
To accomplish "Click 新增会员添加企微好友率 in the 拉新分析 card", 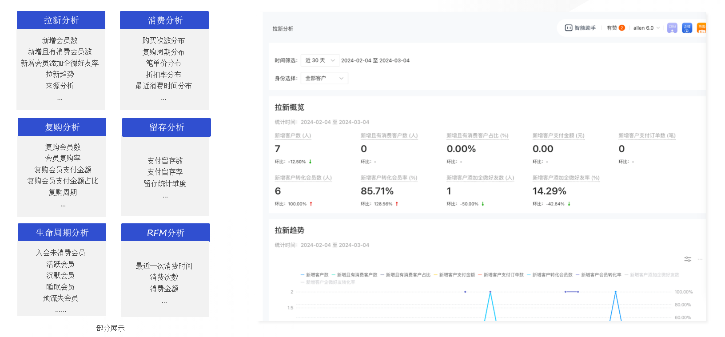I will 60,63.
